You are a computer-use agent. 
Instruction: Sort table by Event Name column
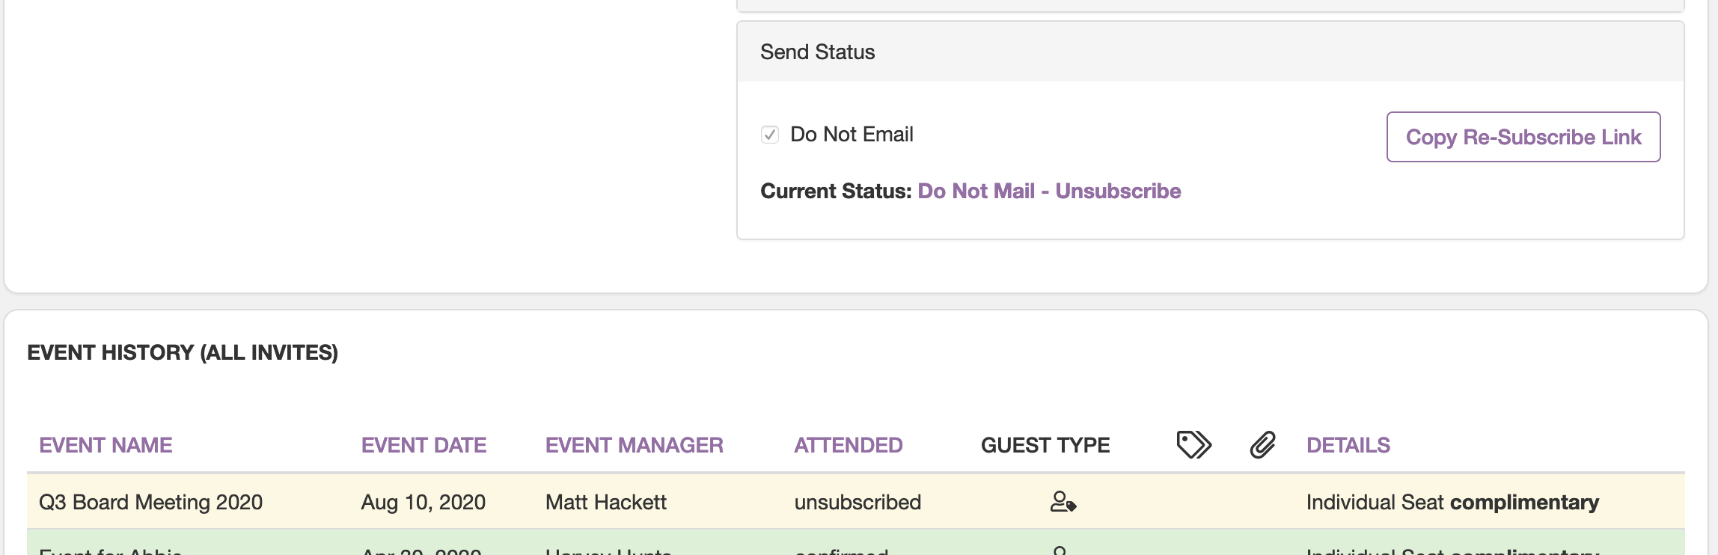coord(106,445)
